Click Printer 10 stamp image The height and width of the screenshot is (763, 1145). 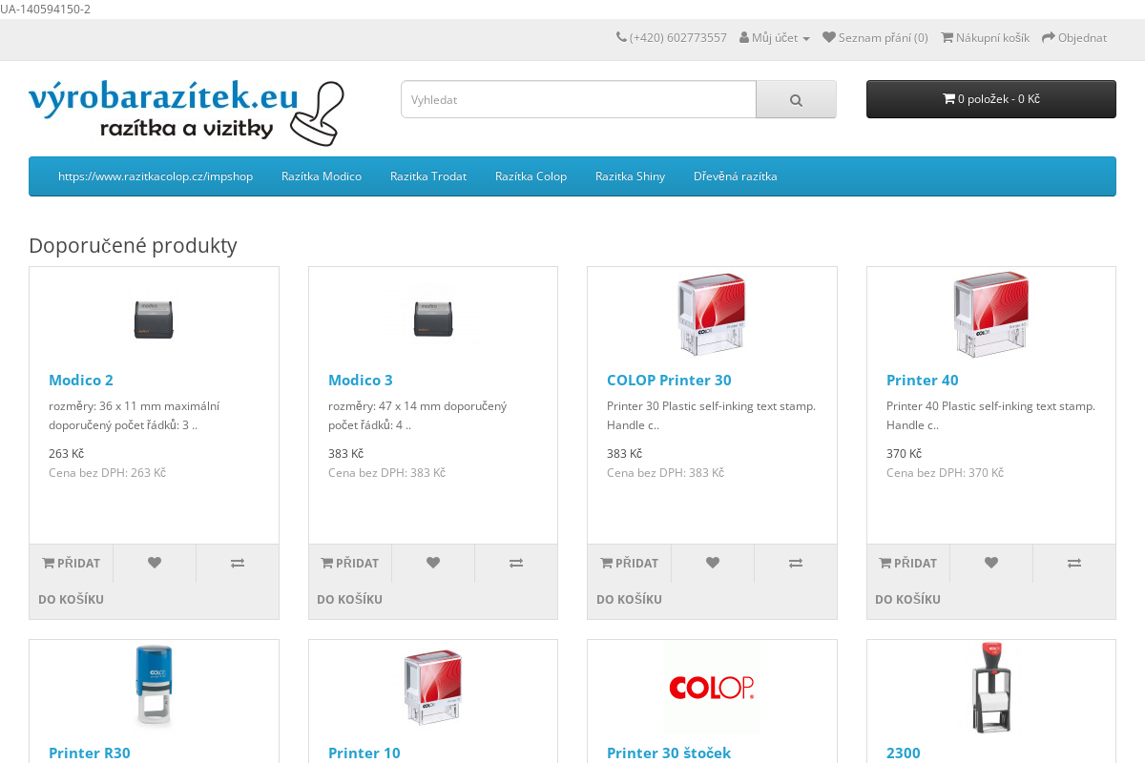(x=433, y=687)
